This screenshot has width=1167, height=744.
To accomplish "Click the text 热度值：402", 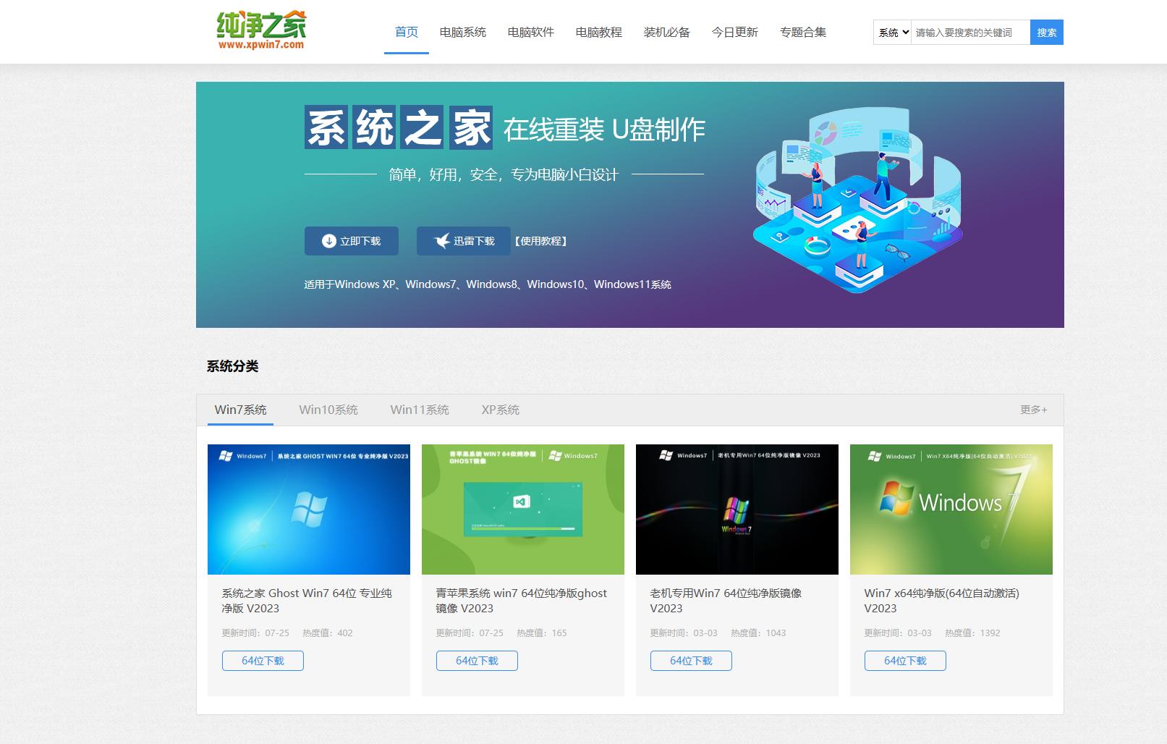I will pos(328,633).
